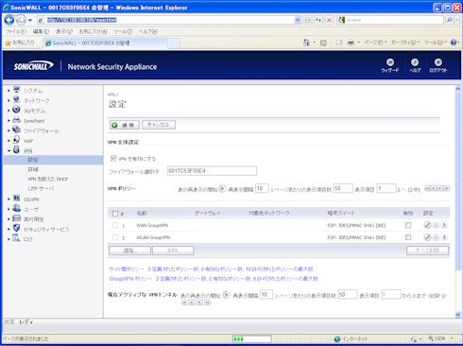Click the サイト間ポリシー summary link
463x346 pixels.
point(126,269)
